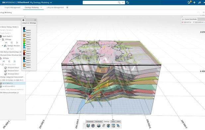Switch to Lifecycle Management tab
Viewport: 205px width, 130px height.
click(x=55, y=8)
